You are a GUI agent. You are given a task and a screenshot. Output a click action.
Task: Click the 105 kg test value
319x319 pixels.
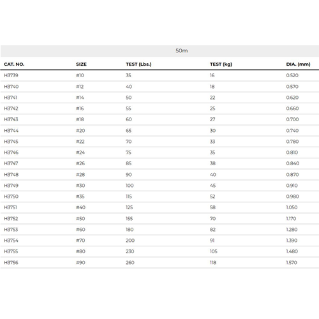click(214, 251)
